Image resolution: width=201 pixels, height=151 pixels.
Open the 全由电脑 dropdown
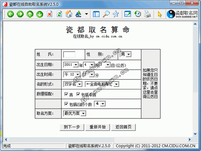[x=102, y=84]
